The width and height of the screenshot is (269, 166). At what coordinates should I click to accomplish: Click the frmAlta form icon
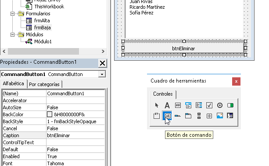click(x=29, y=21)
